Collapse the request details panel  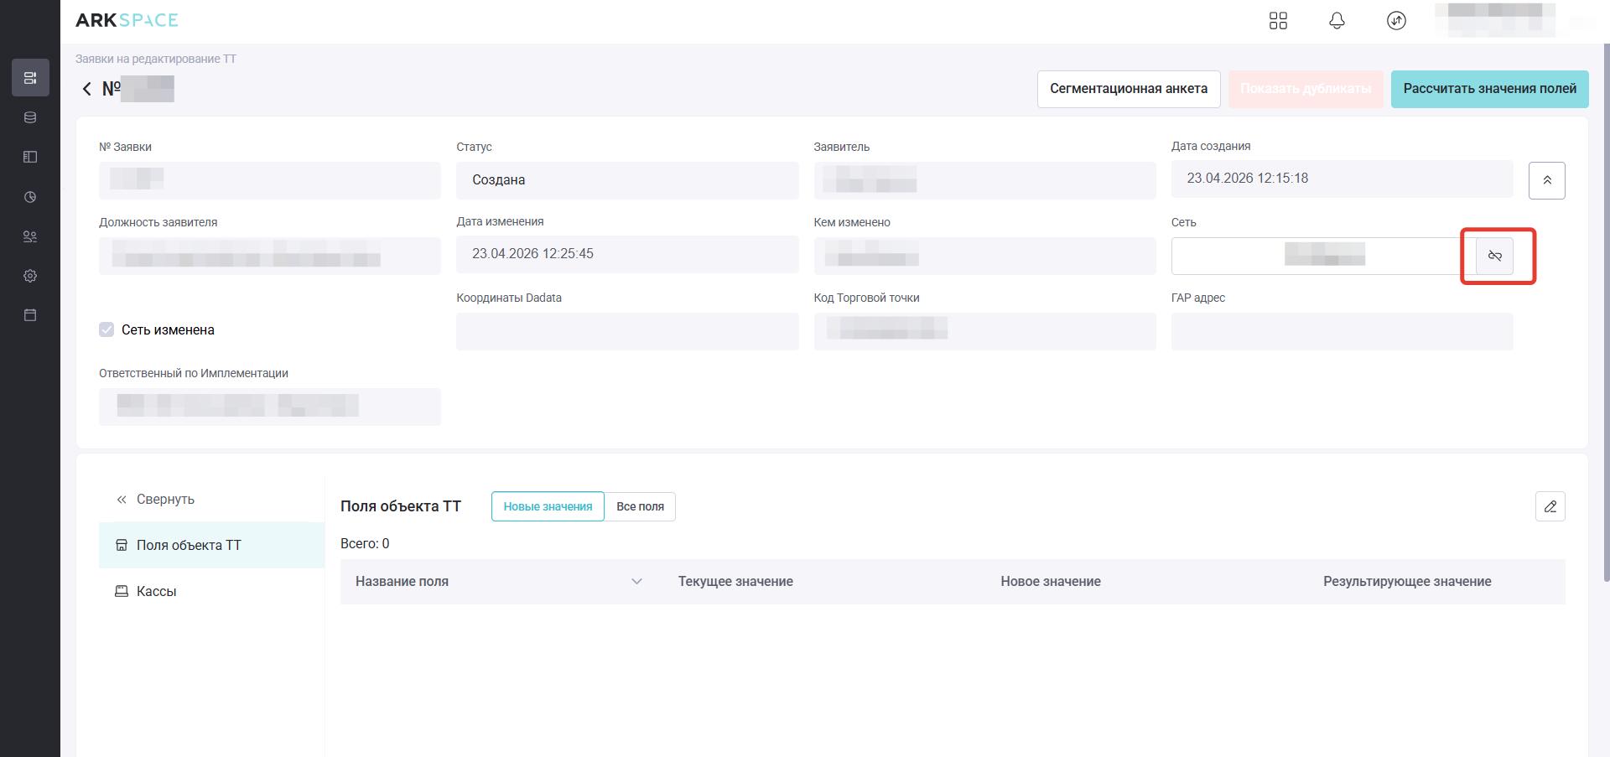point(1546,180)
